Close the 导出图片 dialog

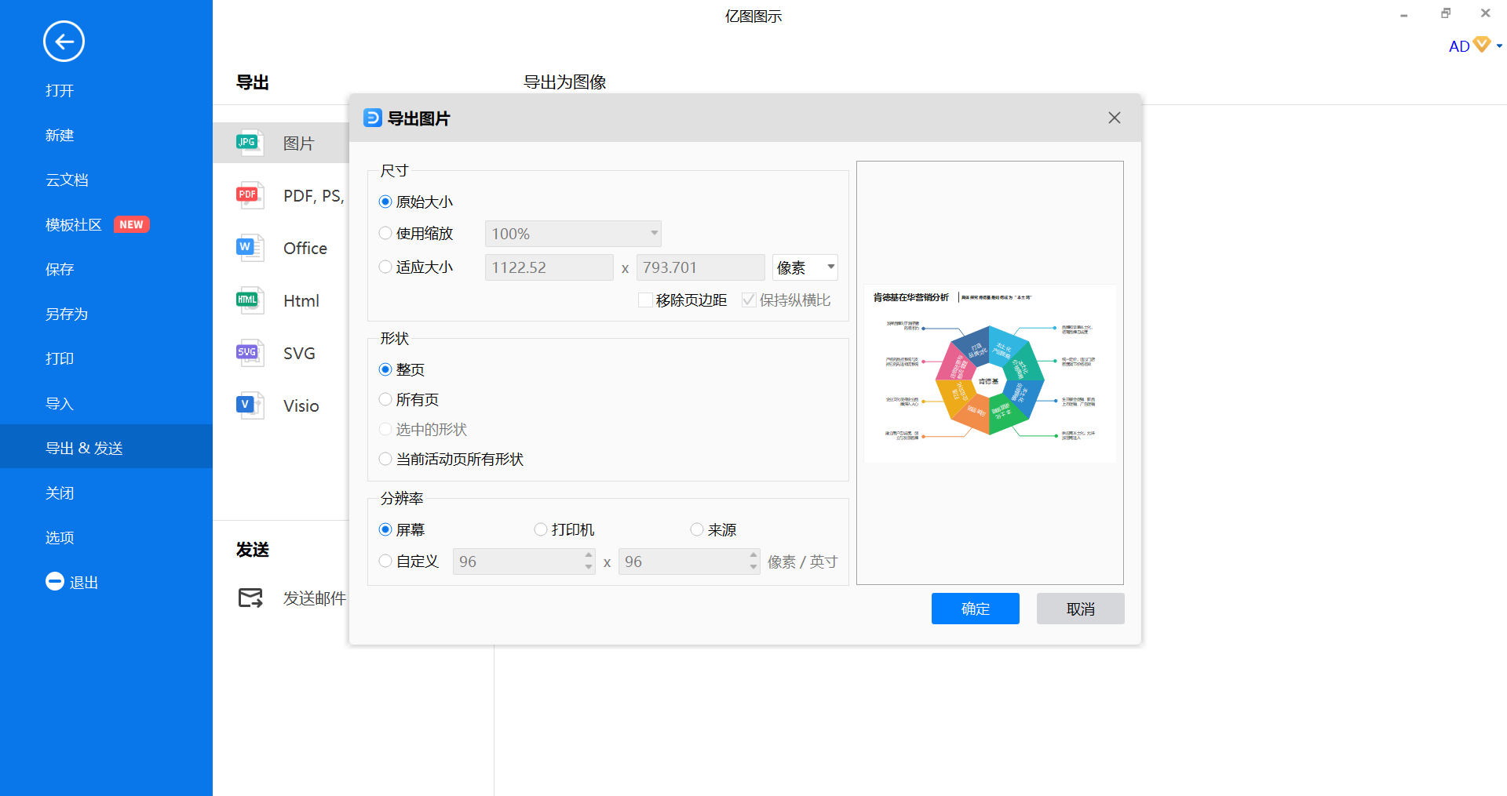tap(1115, 118)
